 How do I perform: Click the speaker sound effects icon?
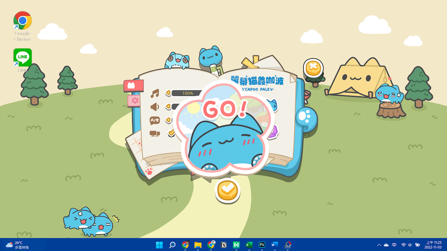point(155,107)
